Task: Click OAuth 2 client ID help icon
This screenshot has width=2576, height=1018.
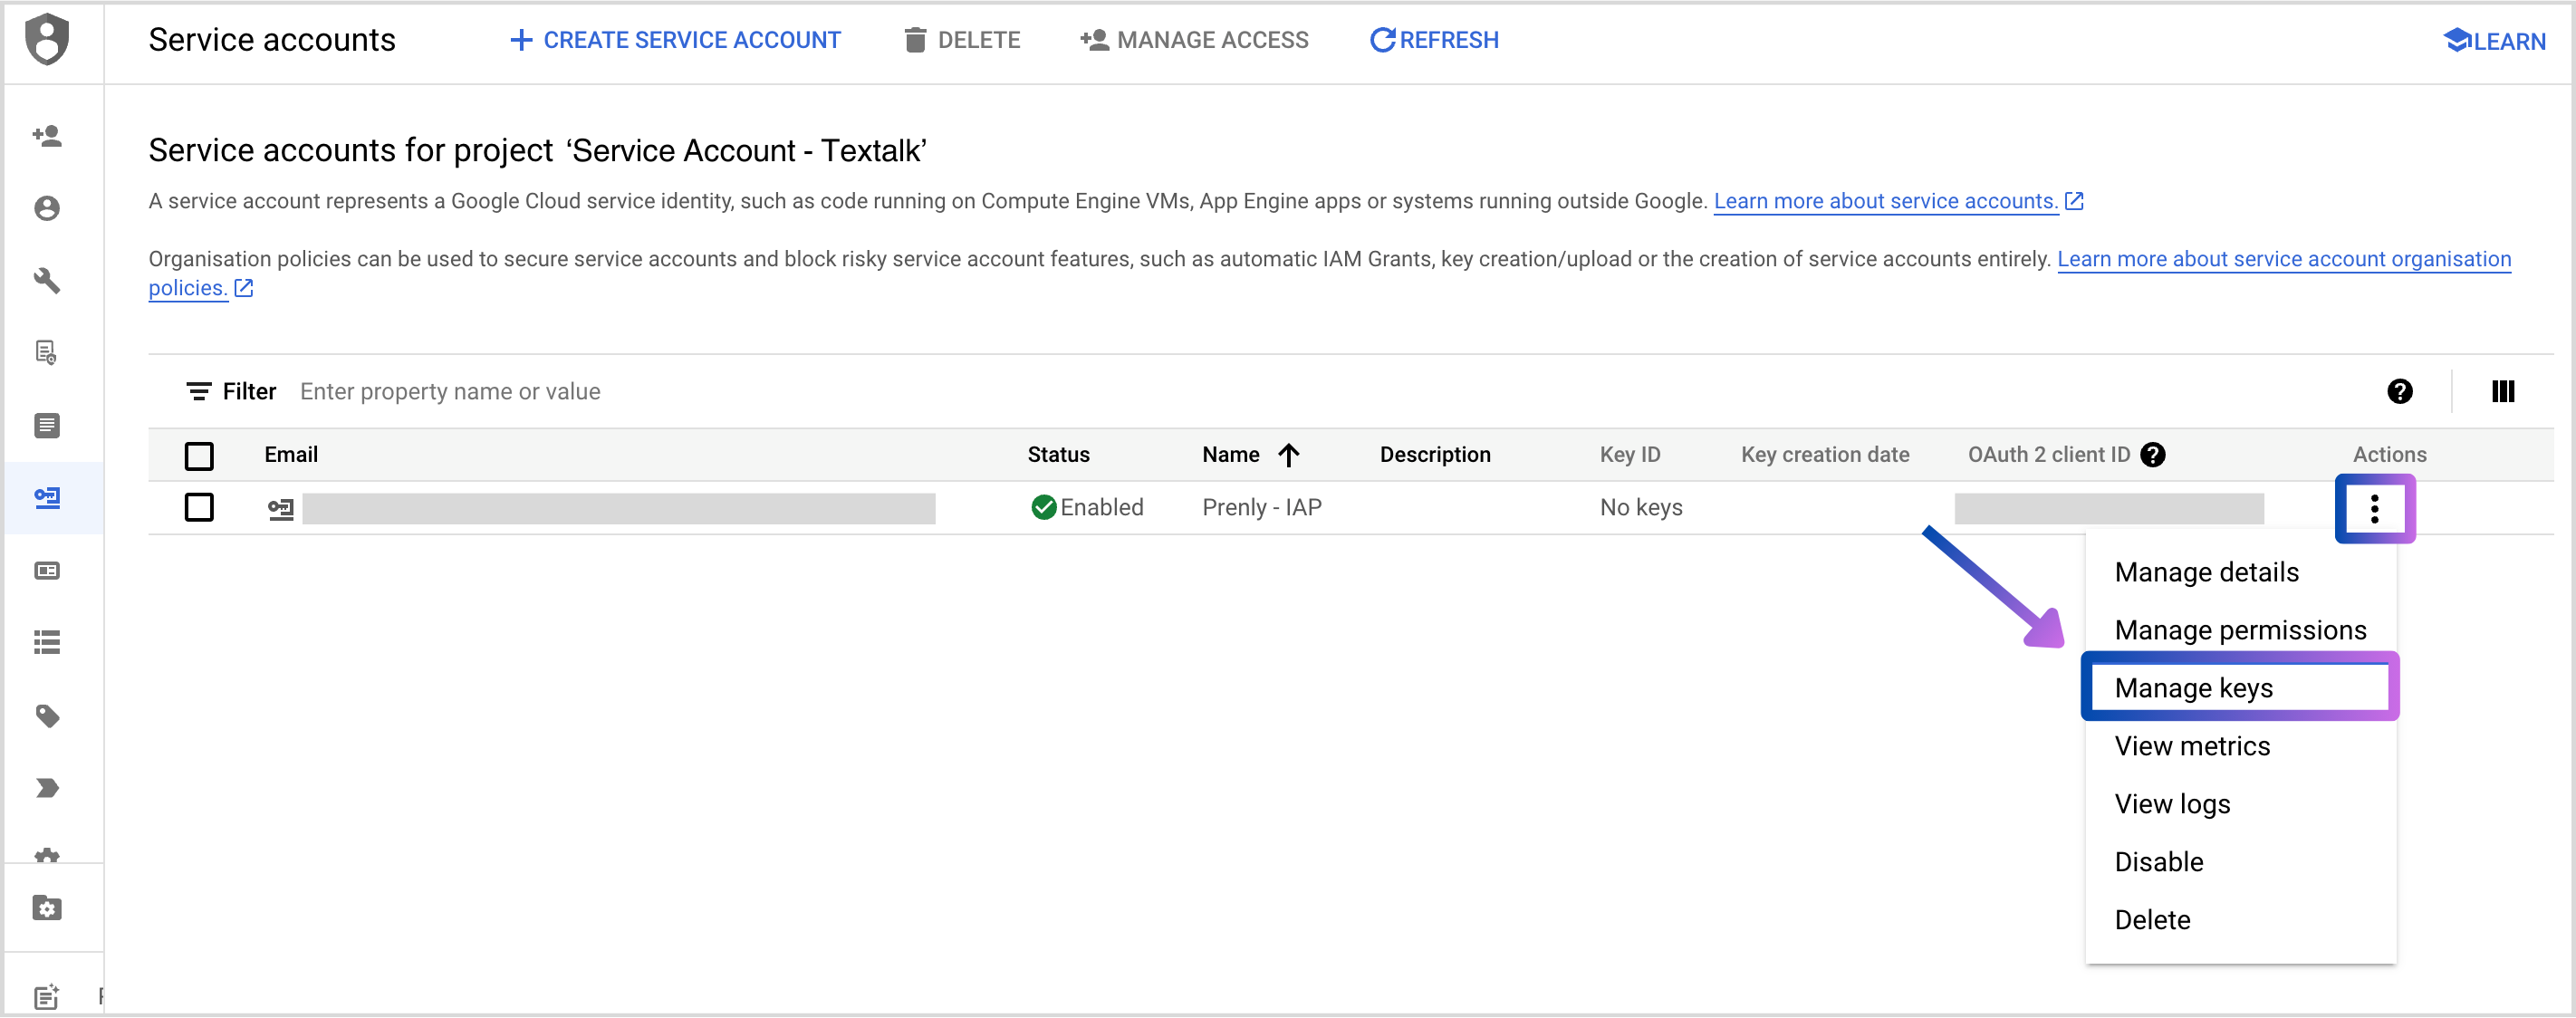Action: pos(2153,455)
